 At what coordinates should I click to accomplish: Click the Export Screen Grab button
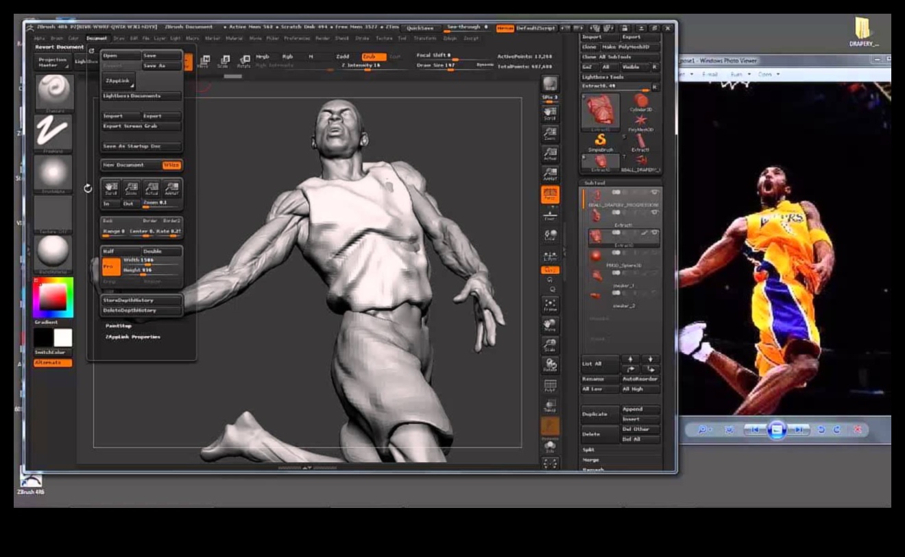[x=141, y=126]
